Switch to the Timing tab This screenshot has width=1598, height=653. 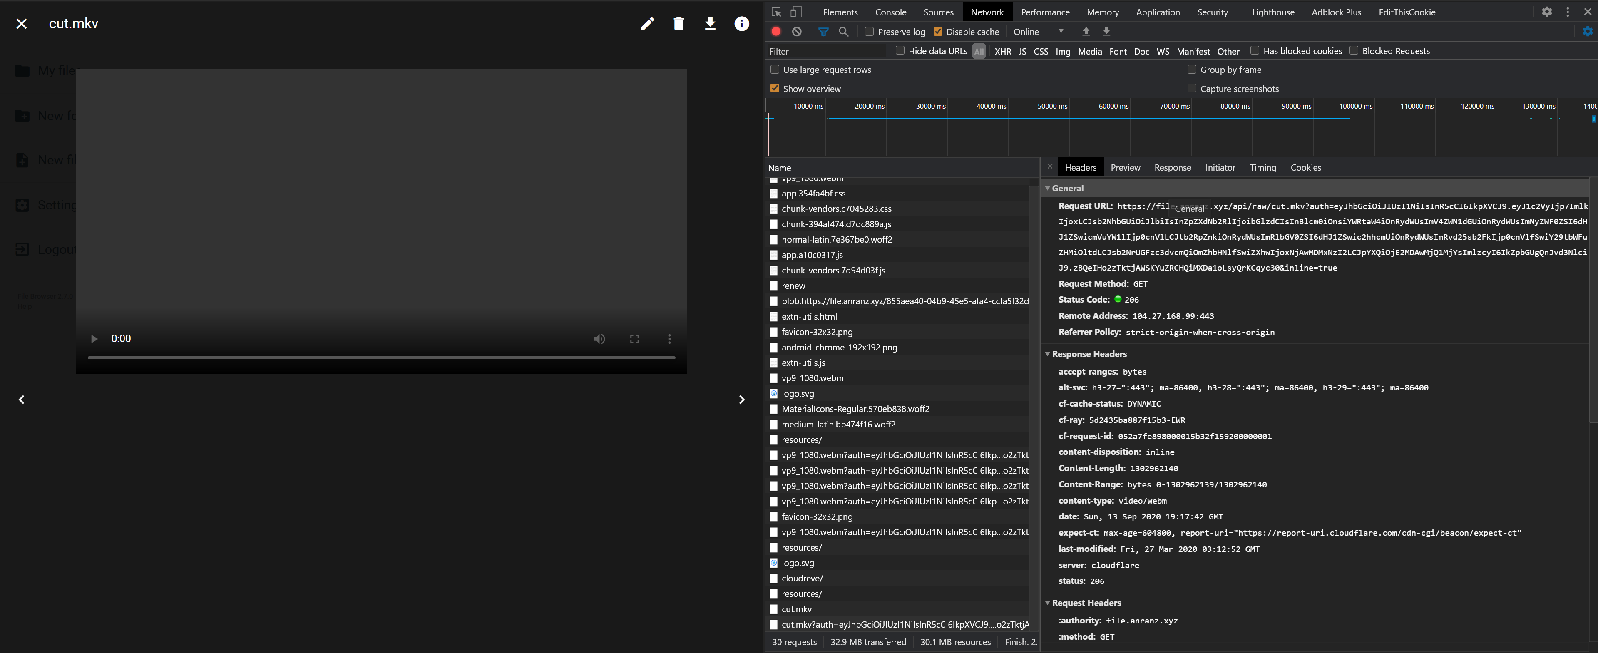[1262, 167]
